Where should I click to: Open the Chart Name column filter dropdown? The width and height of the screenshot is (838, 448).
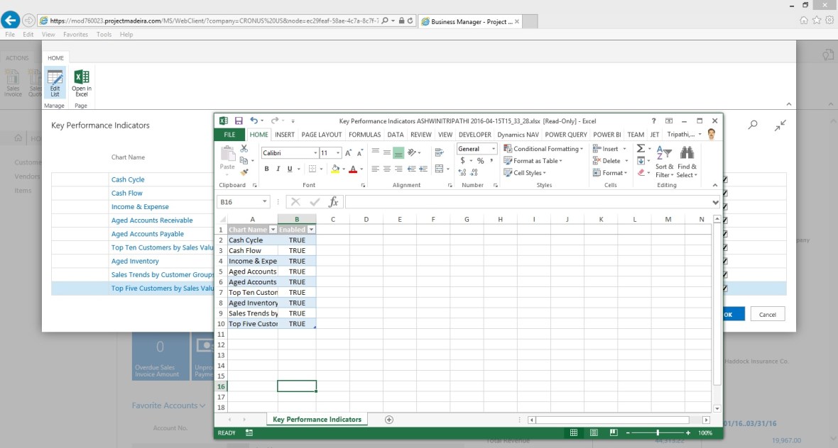point(273,230)
